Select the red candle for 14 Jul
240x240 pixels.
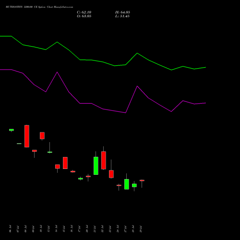[x=58, y=167]
